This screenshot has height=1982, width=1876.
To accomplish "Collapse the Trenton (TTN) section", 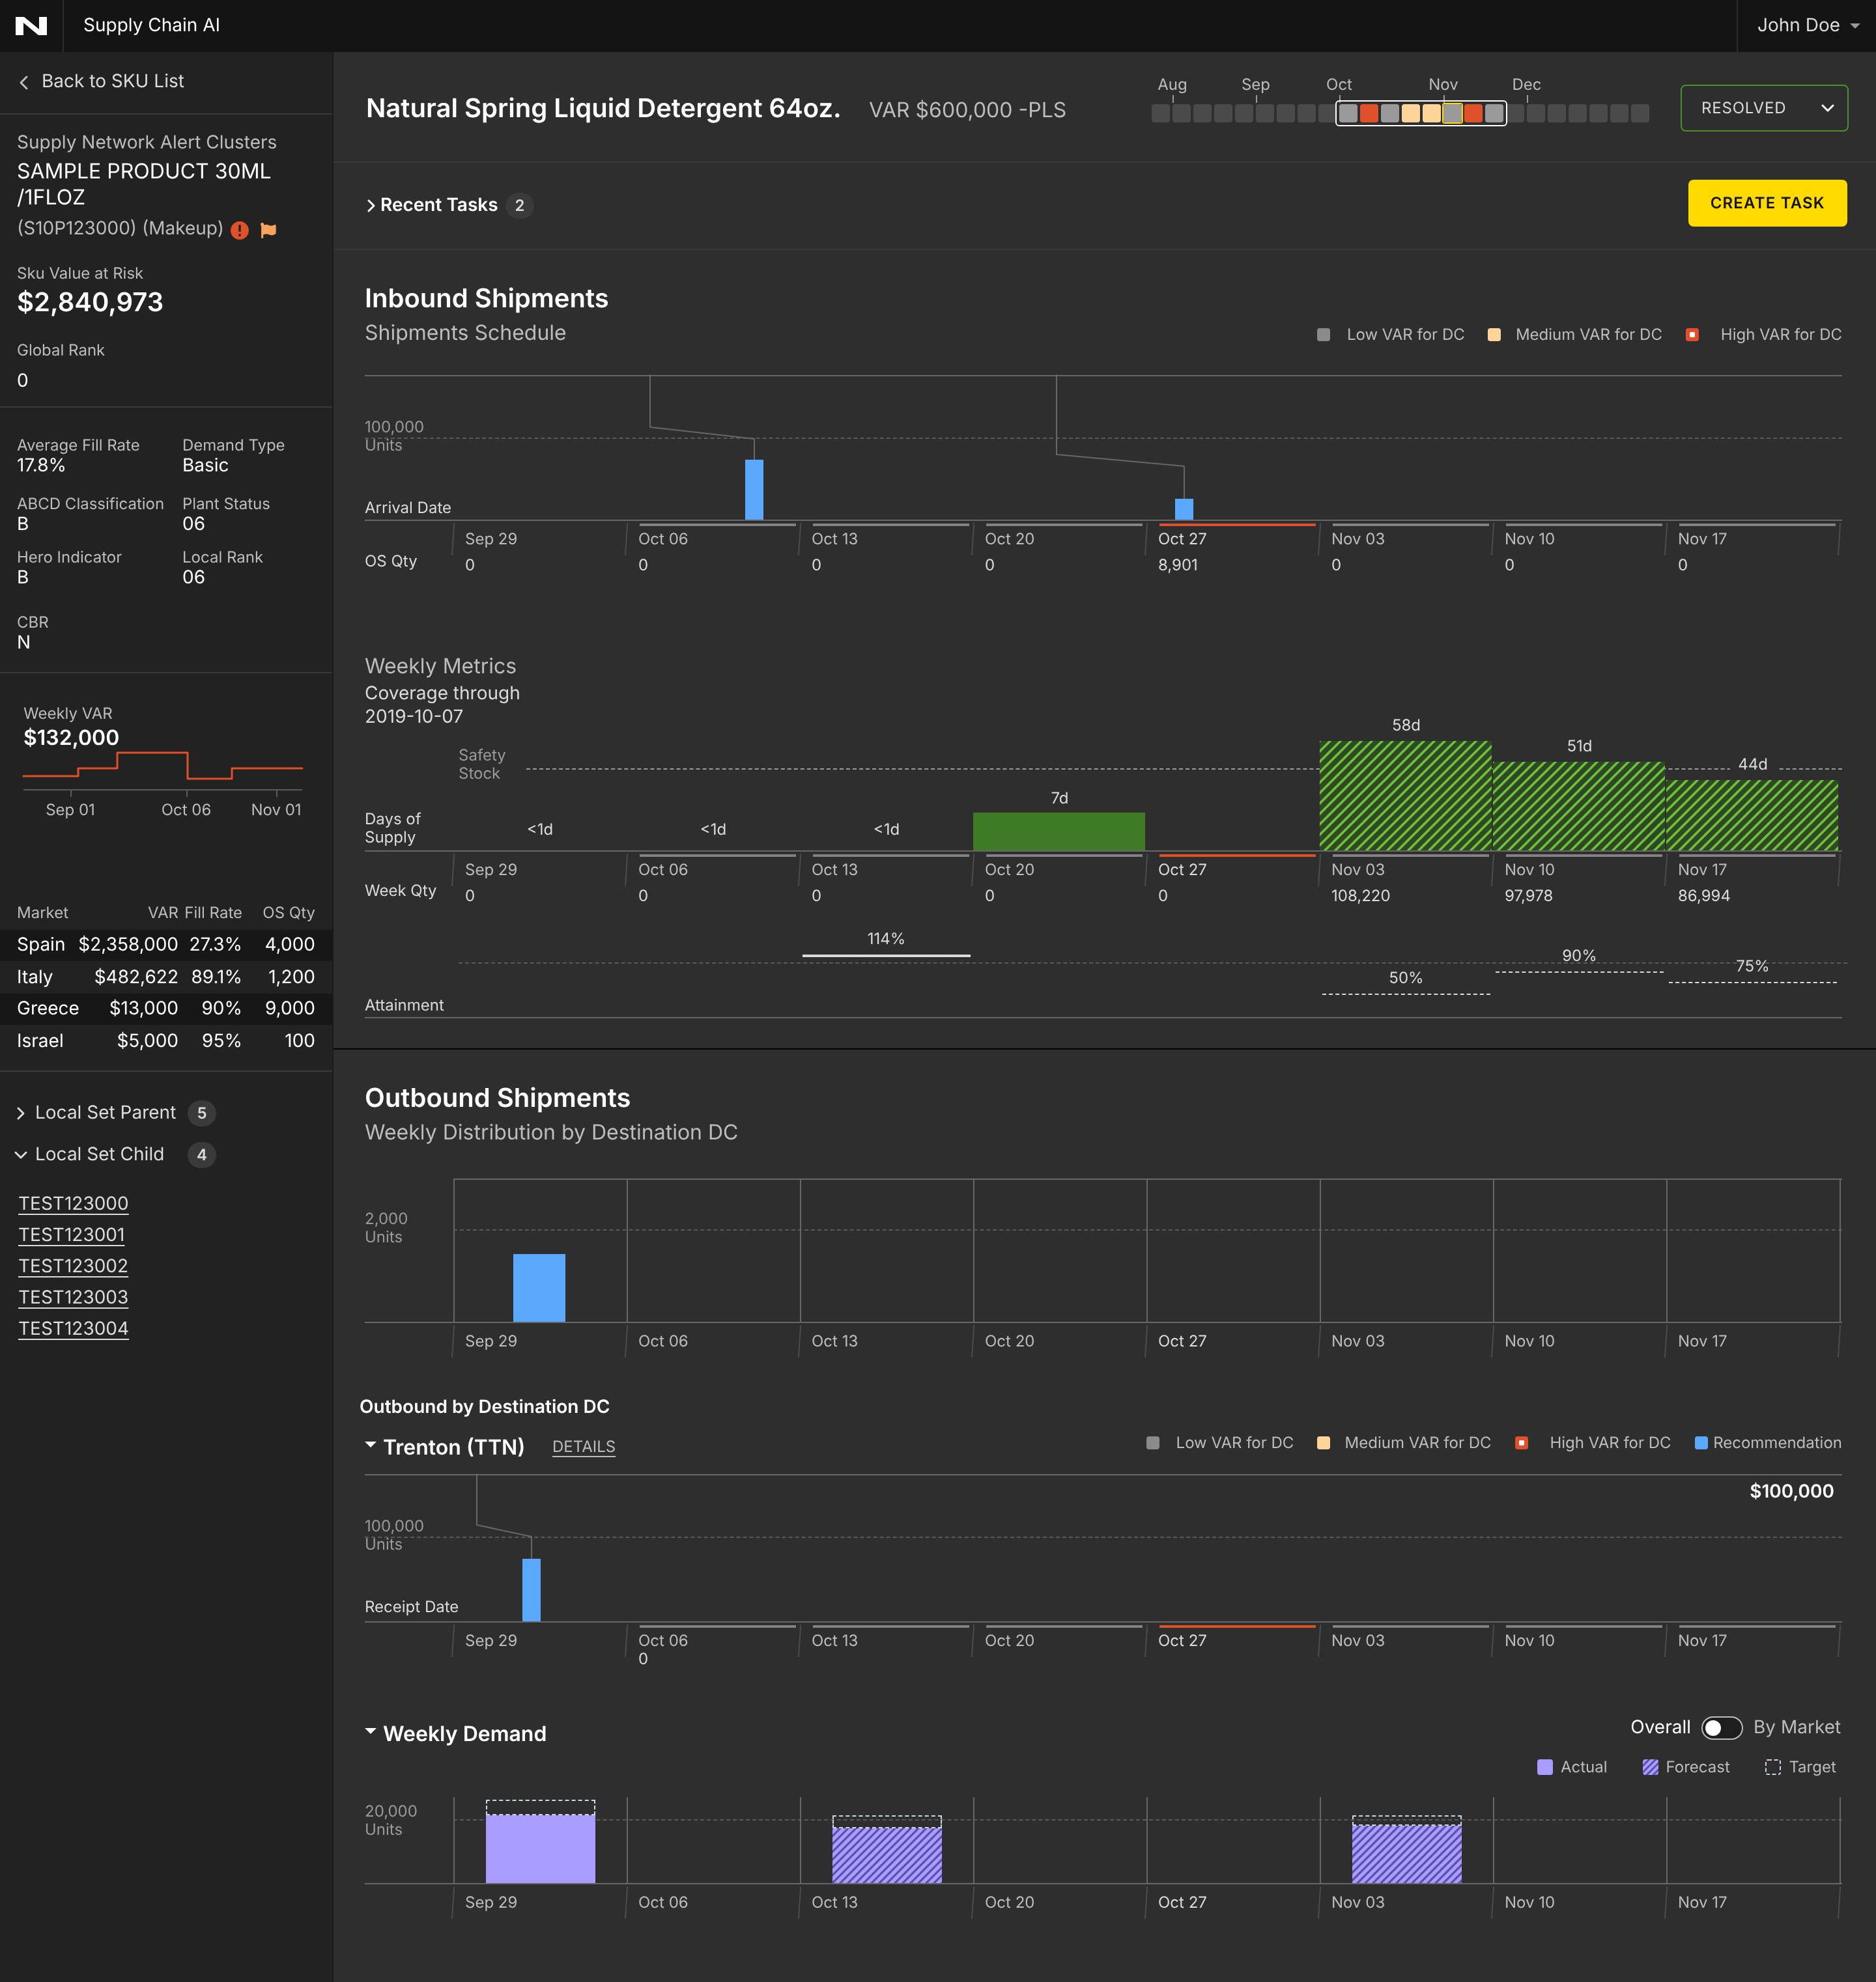I will pos(371,1445).
